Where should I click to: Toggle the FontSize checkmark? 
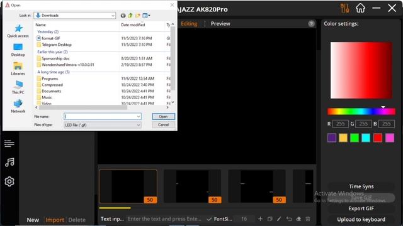click(209, 219)
